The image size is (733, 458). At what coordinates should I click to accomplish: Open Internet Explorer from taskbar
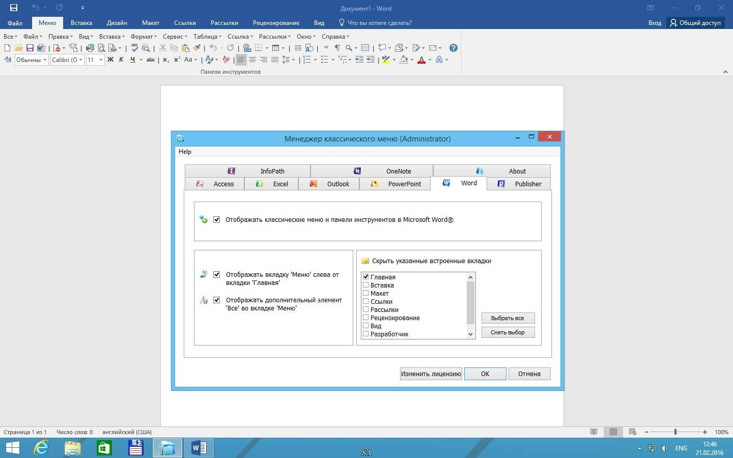click(x=41, y=448)
